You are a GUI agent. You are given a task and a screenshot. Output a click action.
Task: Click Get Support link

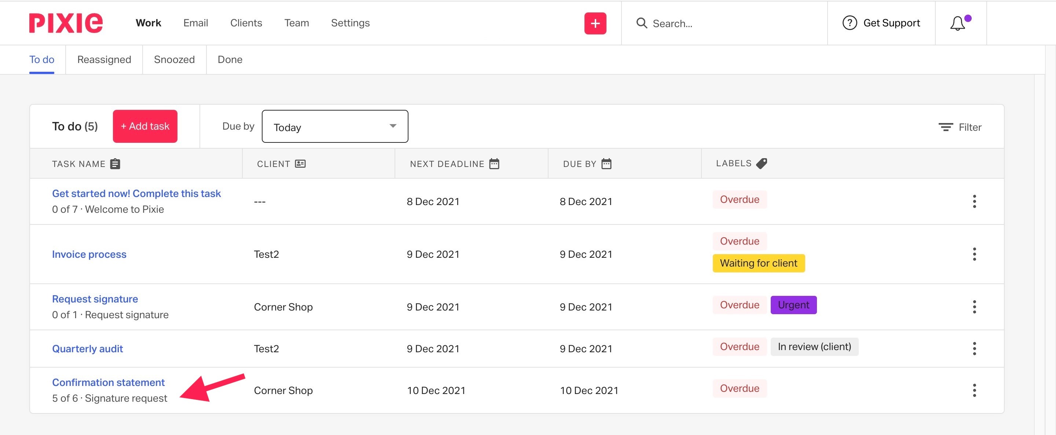[891, 23]
